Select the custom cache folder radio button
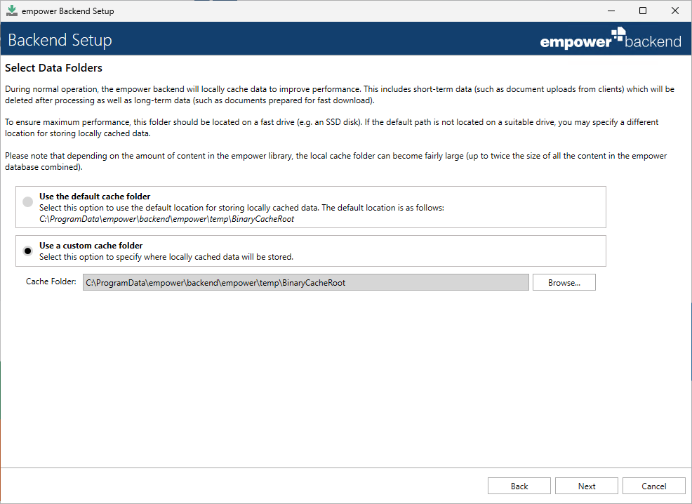Image resolution: width=692 pixels, height=504 pixels. (x=28, y=251)
